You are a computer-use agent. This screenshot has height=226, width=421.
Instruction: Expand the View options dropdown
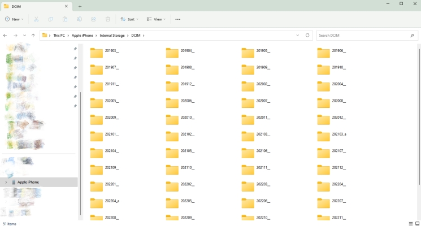pyautogui.click(x=156, y=19)
